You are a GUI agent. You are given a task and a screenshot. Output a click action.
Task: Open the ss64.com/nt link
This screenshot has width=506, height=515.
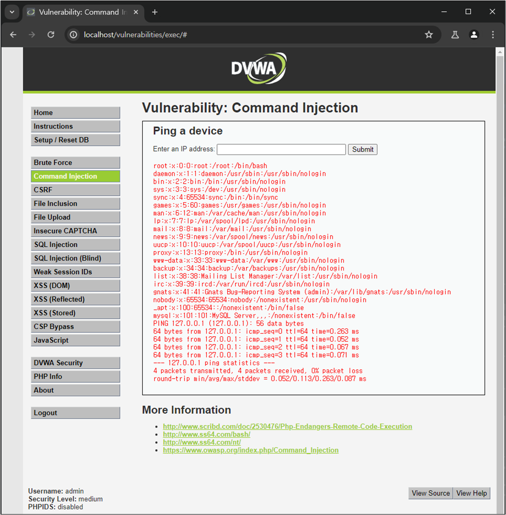click(x=202, y=442)
